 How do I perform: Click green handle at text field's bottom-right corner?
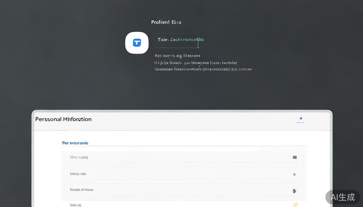(199, 47)
